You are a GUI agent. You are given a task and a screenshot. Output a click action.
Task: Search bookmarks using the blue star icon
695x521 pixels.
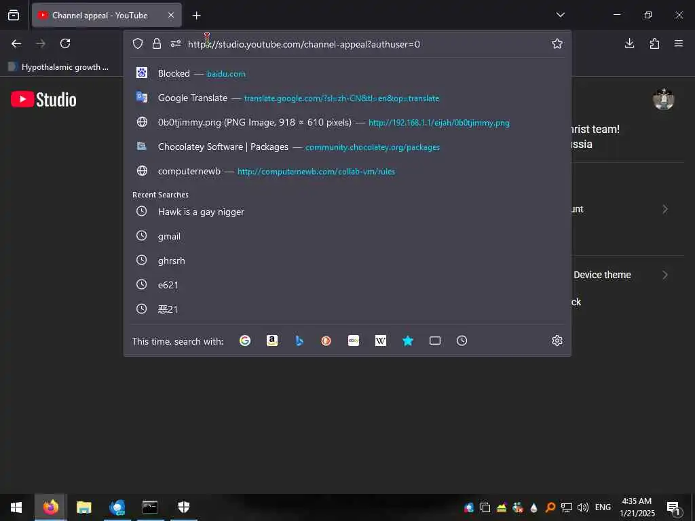408,341
